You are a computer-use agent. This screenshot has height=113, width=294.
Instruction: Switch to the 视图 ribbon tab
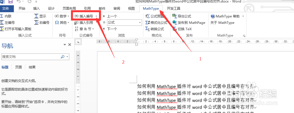pyautogui.click(x=131, y=9)
